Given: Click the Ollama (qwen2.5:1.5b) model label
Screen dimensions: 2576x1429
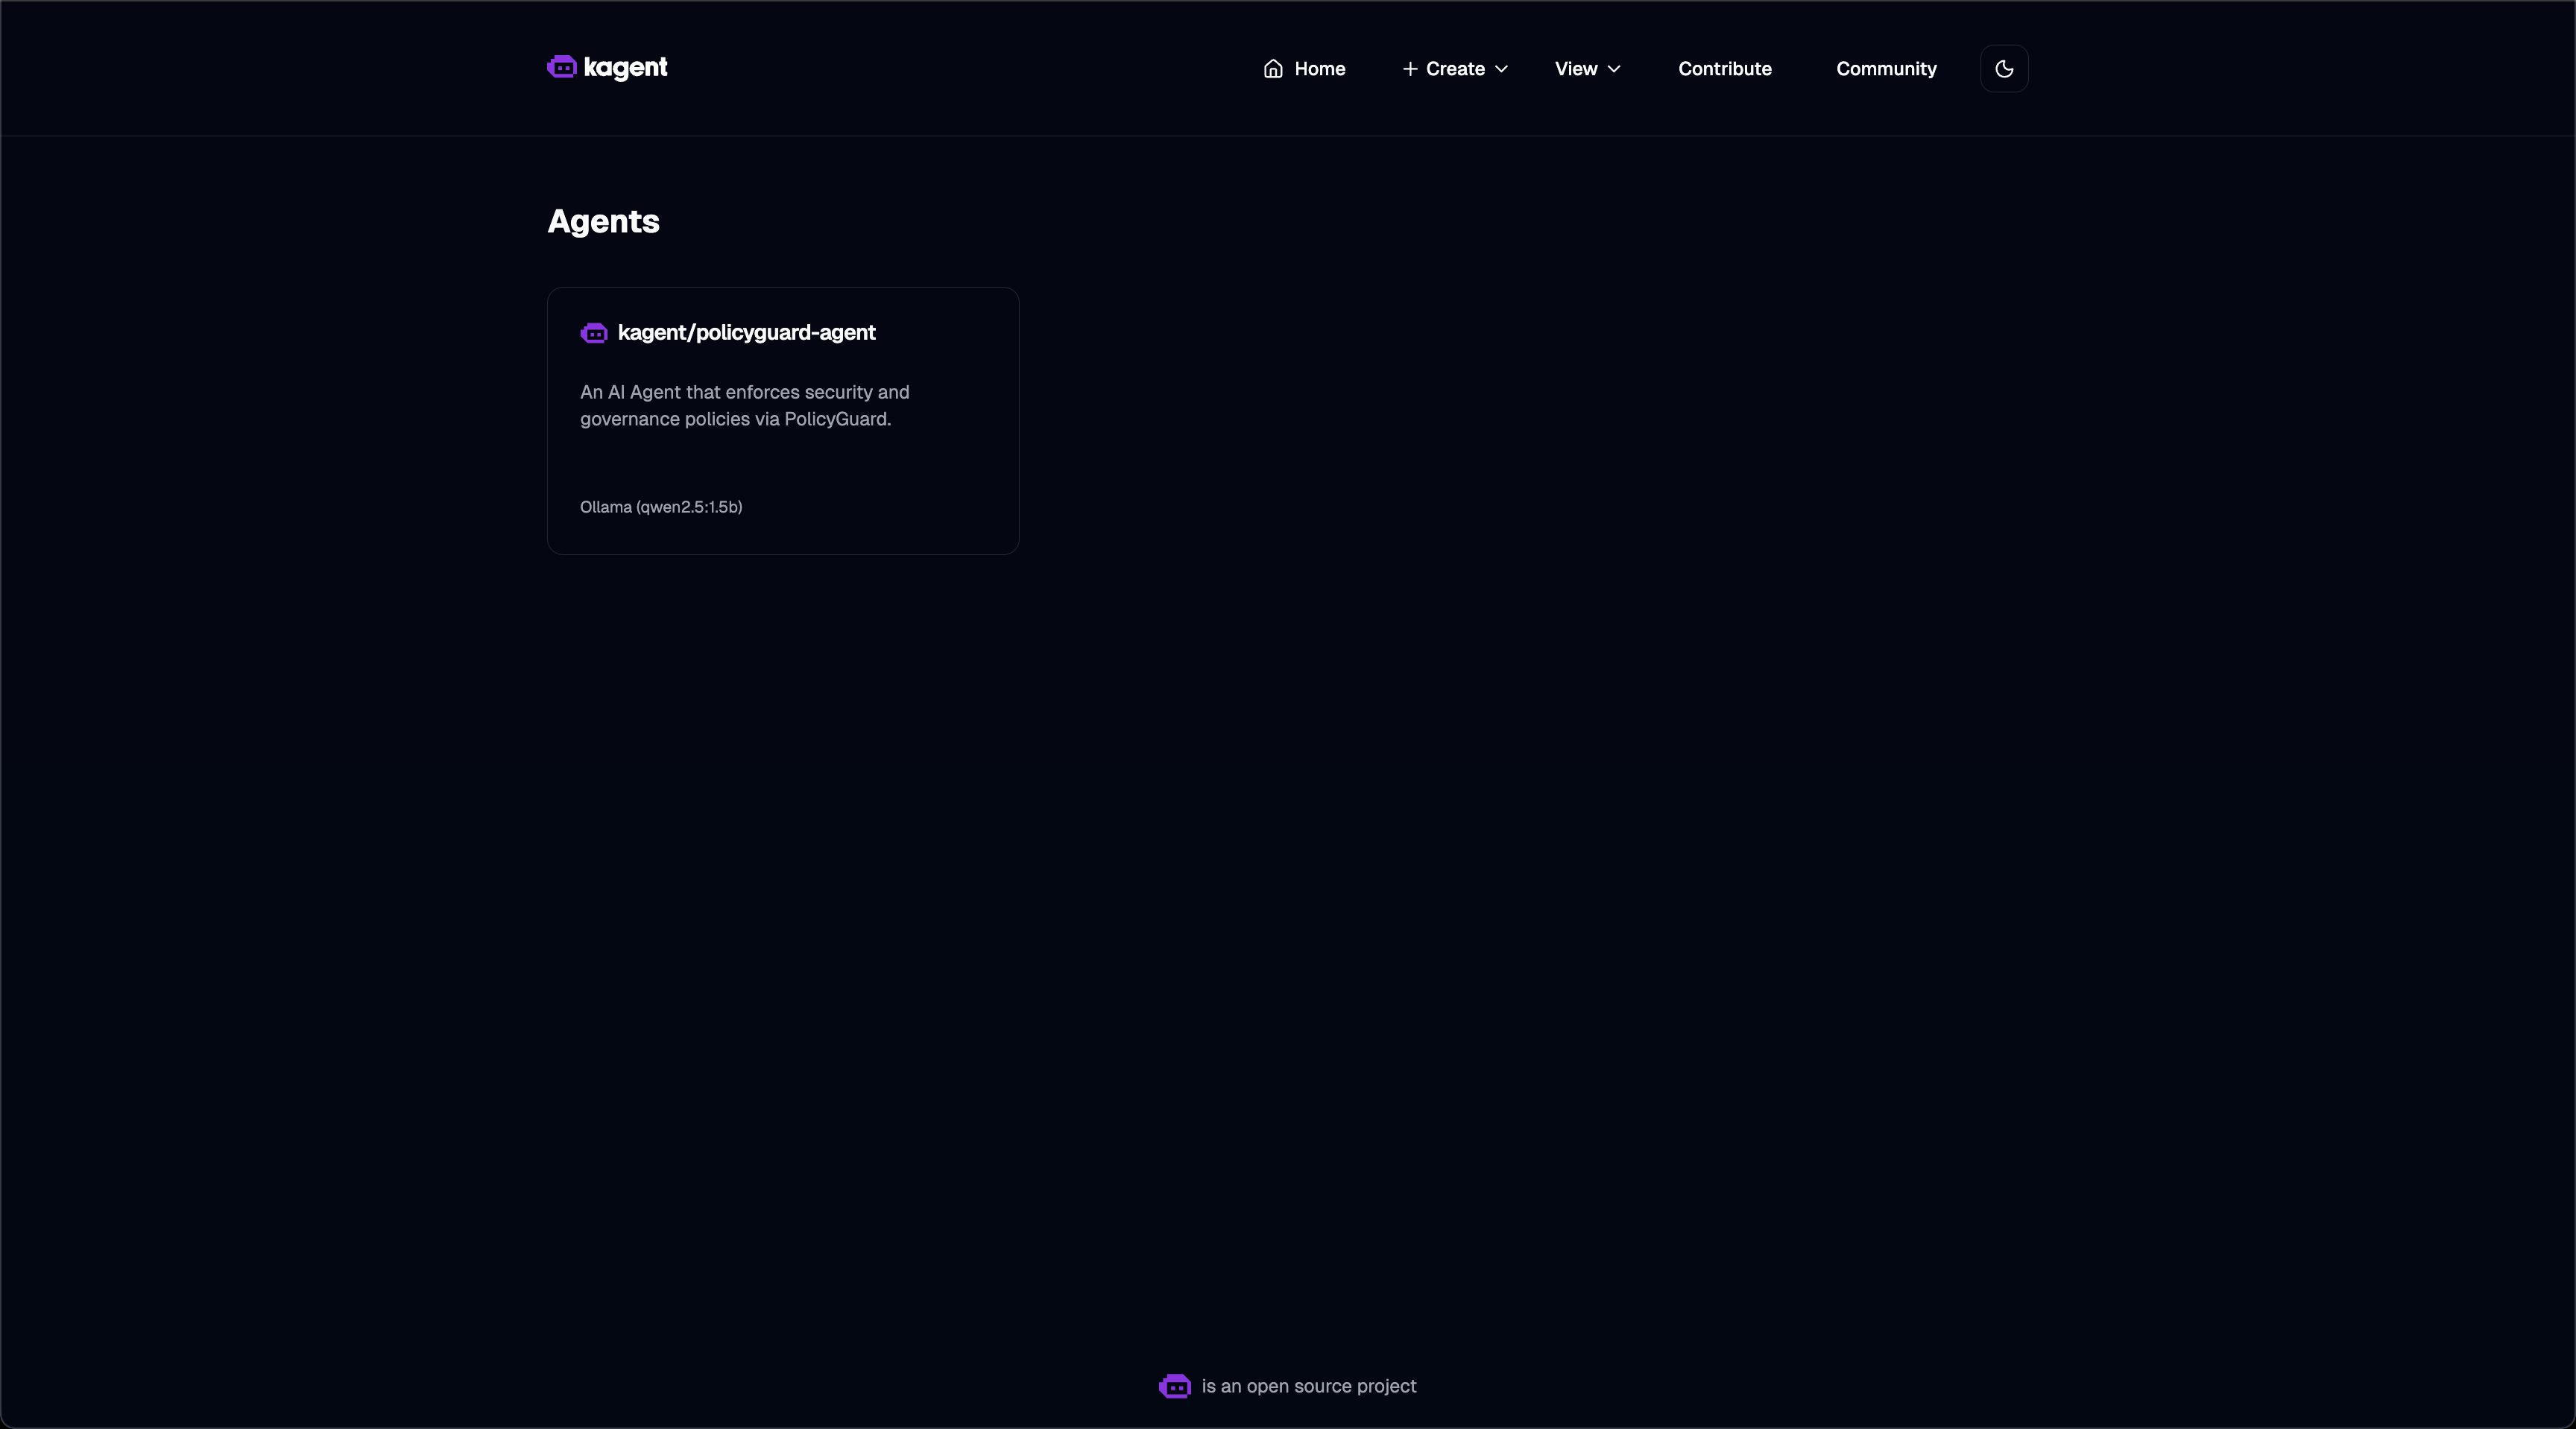Looking at the screenshot, I should (661, 507).
